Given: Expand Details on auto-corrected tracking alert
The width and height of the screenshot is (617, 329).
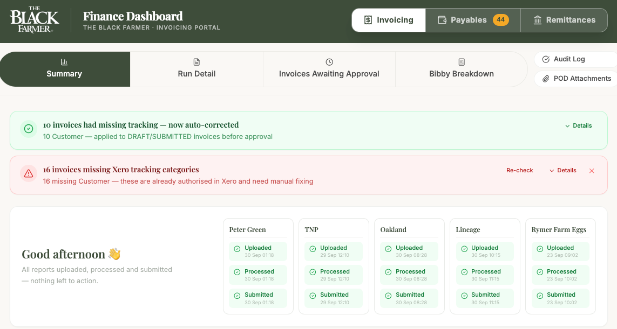Looking at the screenshot, I should coord(579,125).
